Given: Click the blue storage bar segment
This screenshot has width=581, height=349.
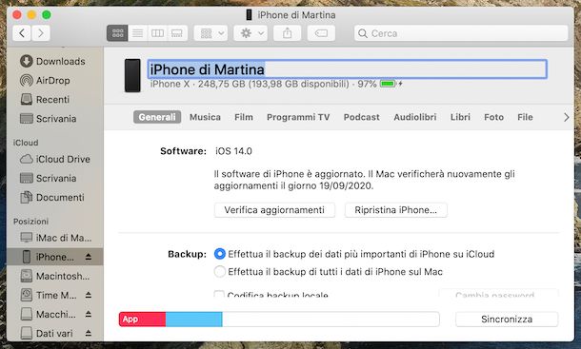Looking at the screenshot, I should click(x=193, y=319).
